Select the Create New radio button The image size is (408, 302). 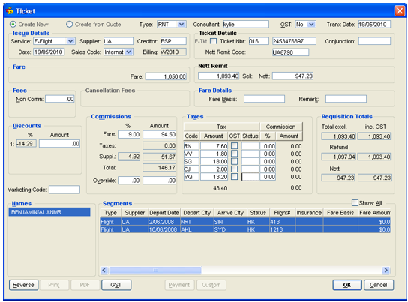coord(13,25)
